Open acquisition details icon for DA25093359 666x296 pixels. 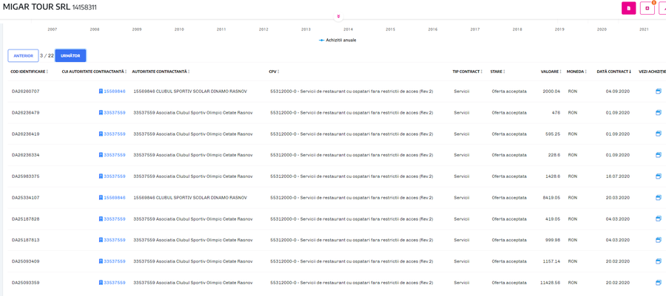[x=659, y=282]
